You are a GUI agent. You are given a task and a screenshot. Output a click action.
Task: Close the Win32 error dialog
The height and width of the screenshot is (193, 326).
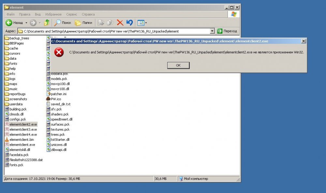tap(304, 41)
